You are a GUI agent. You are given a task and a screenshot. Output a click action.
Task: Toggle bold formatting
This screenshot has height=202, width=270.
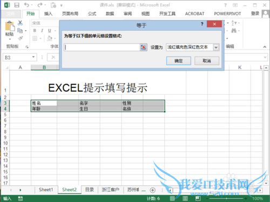(35, 31)
